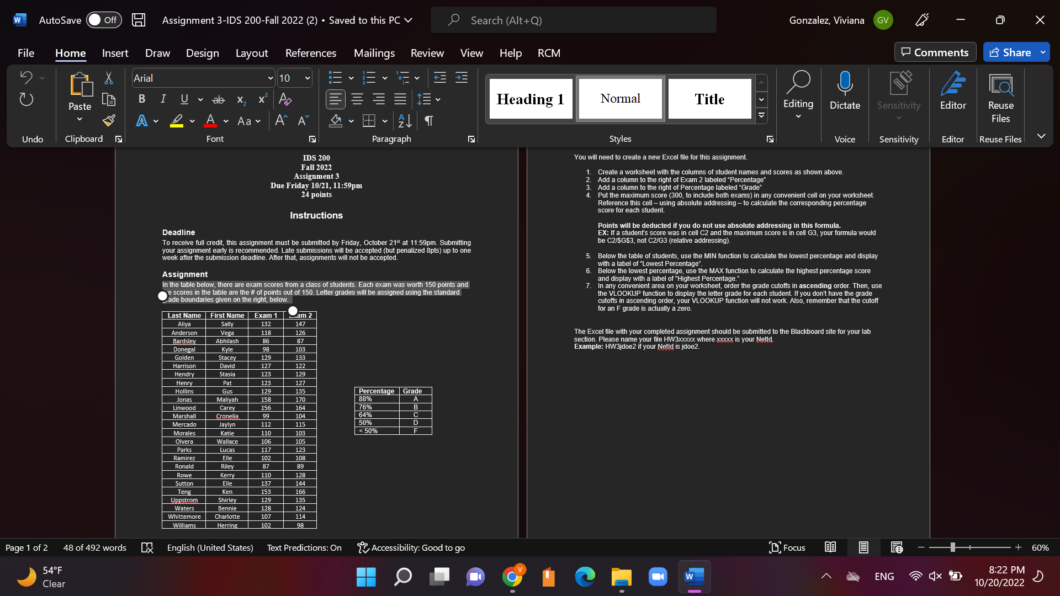Open the text highlight color dropdown
This screenshot has width=1060, height=596.
pos(192,121)
